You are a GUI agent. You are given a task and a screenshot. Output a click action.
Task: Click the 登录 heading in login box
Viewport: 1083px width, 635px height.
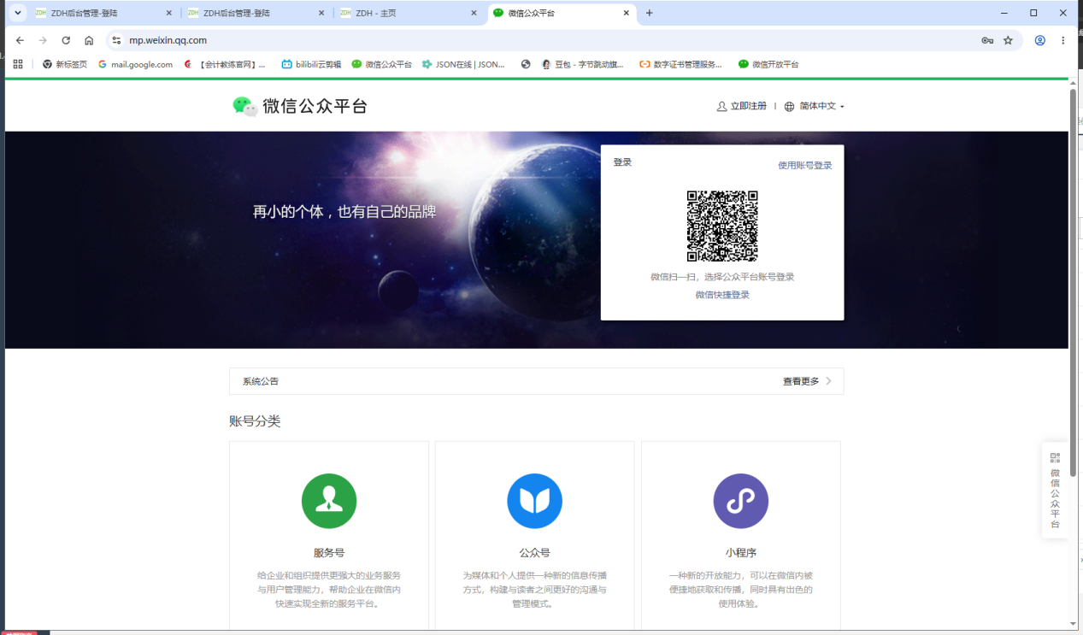(x=622, y=162)
